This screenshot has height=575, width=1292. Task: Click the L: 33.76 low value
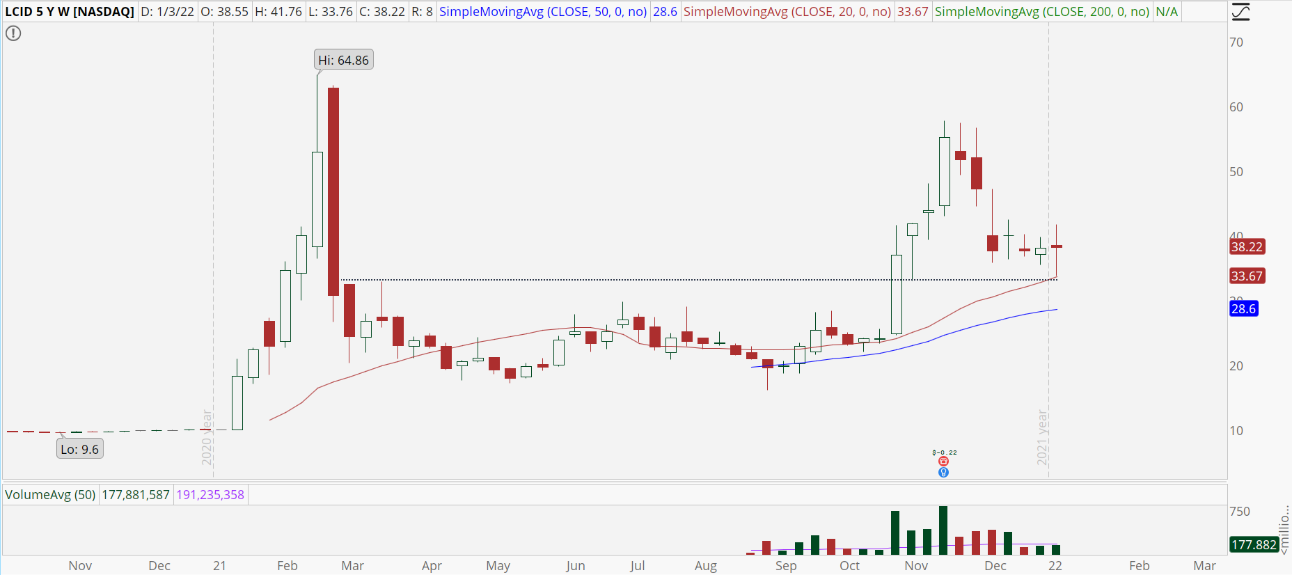331,12
